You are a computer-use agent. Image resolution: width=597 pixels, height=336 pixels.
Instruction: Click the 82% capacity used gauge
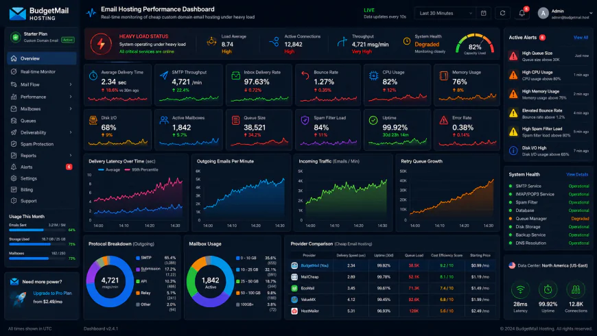click(475, 44)
